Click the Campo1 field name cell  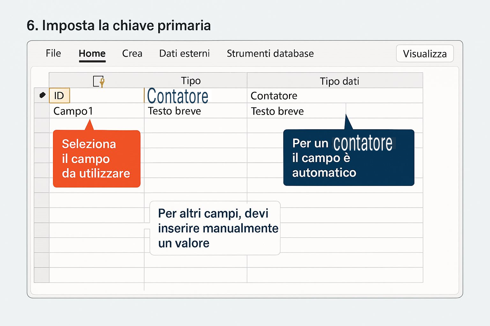coord(73,111)
